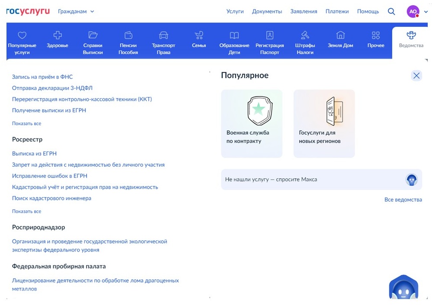432x306 pixels.
Task: Close the Популярное panel with X
Action: click(x=416, y=76)
